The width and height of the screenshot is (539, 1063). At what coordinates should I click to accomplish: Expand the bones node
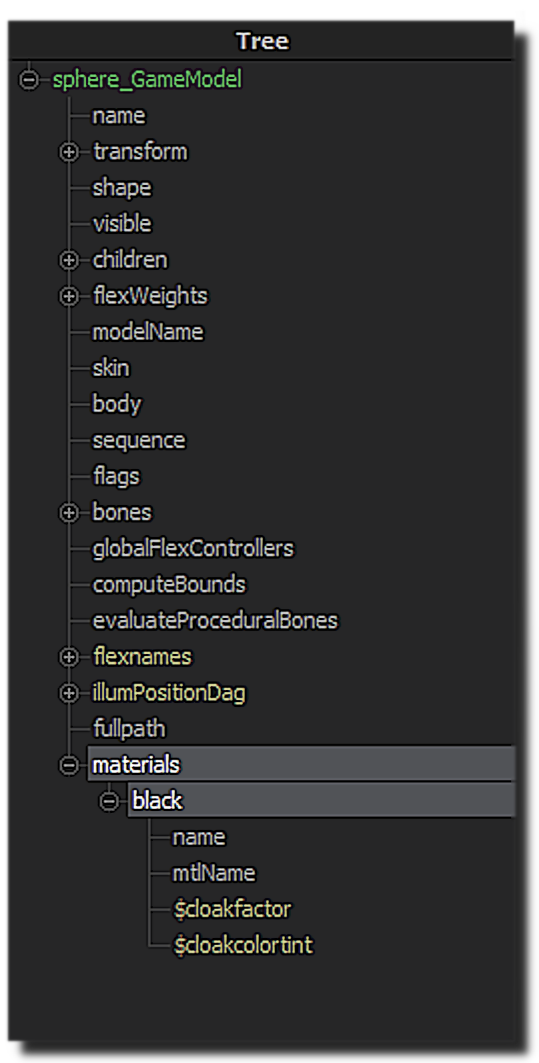coord(69,512)
